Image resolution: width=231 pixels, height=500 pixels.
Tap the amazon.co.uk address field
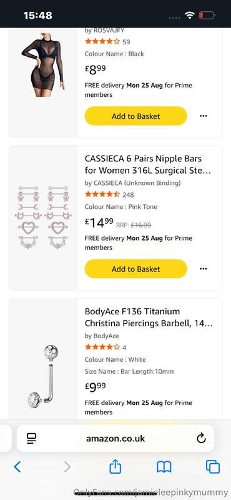coord(115,438)
